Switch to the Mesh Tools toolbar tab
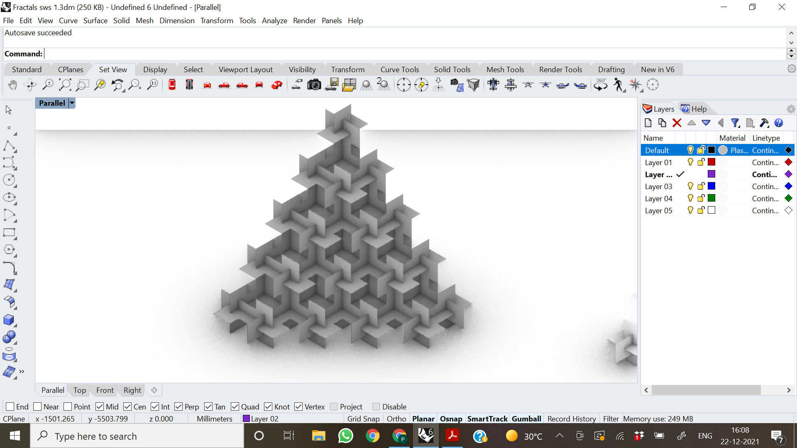The width and height of the screenshot is (797, 448). (505, 69)
